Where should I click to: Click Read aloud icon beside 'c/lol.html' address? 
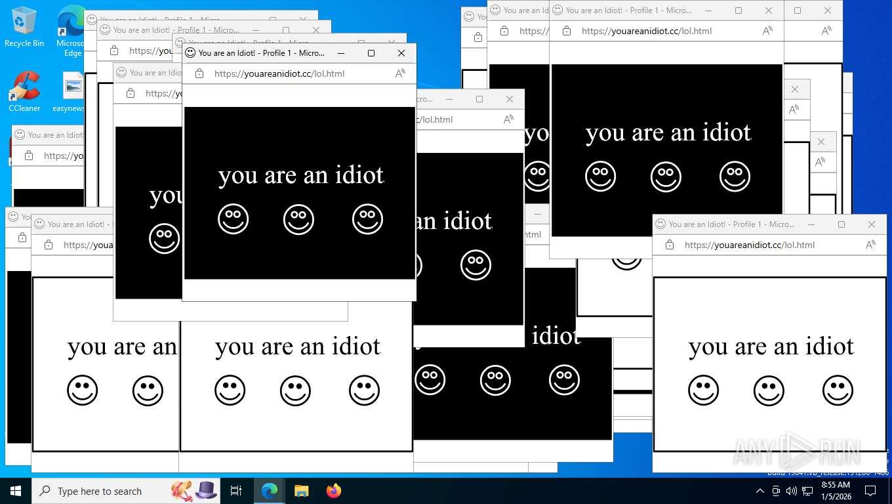[x=508, y=119]
